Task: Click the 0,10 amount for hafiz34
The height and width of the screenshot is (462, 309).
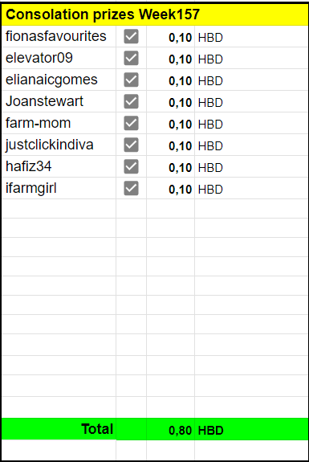Action: coord(170,167)
